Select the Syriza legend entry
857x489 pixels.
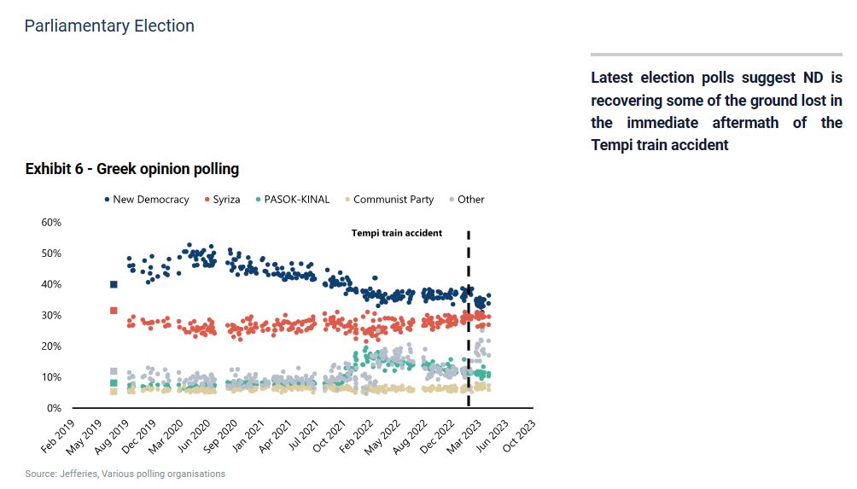click(x=226, y=200)
